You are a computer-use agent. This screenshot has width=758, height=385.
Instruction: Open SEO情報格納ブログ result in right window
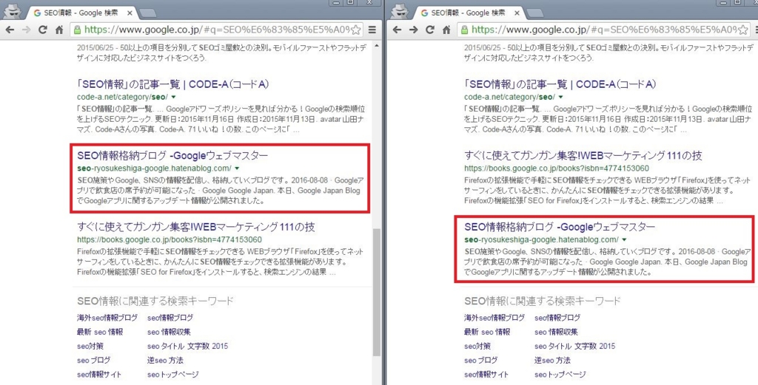pyautogui.click(x=560, y=226)
